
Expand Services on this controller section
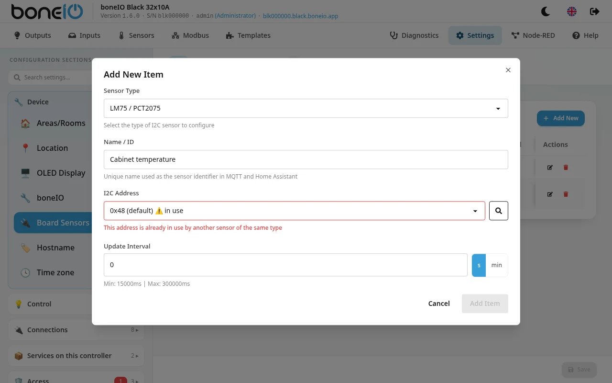pyautogui.click(x=76, y=356)
